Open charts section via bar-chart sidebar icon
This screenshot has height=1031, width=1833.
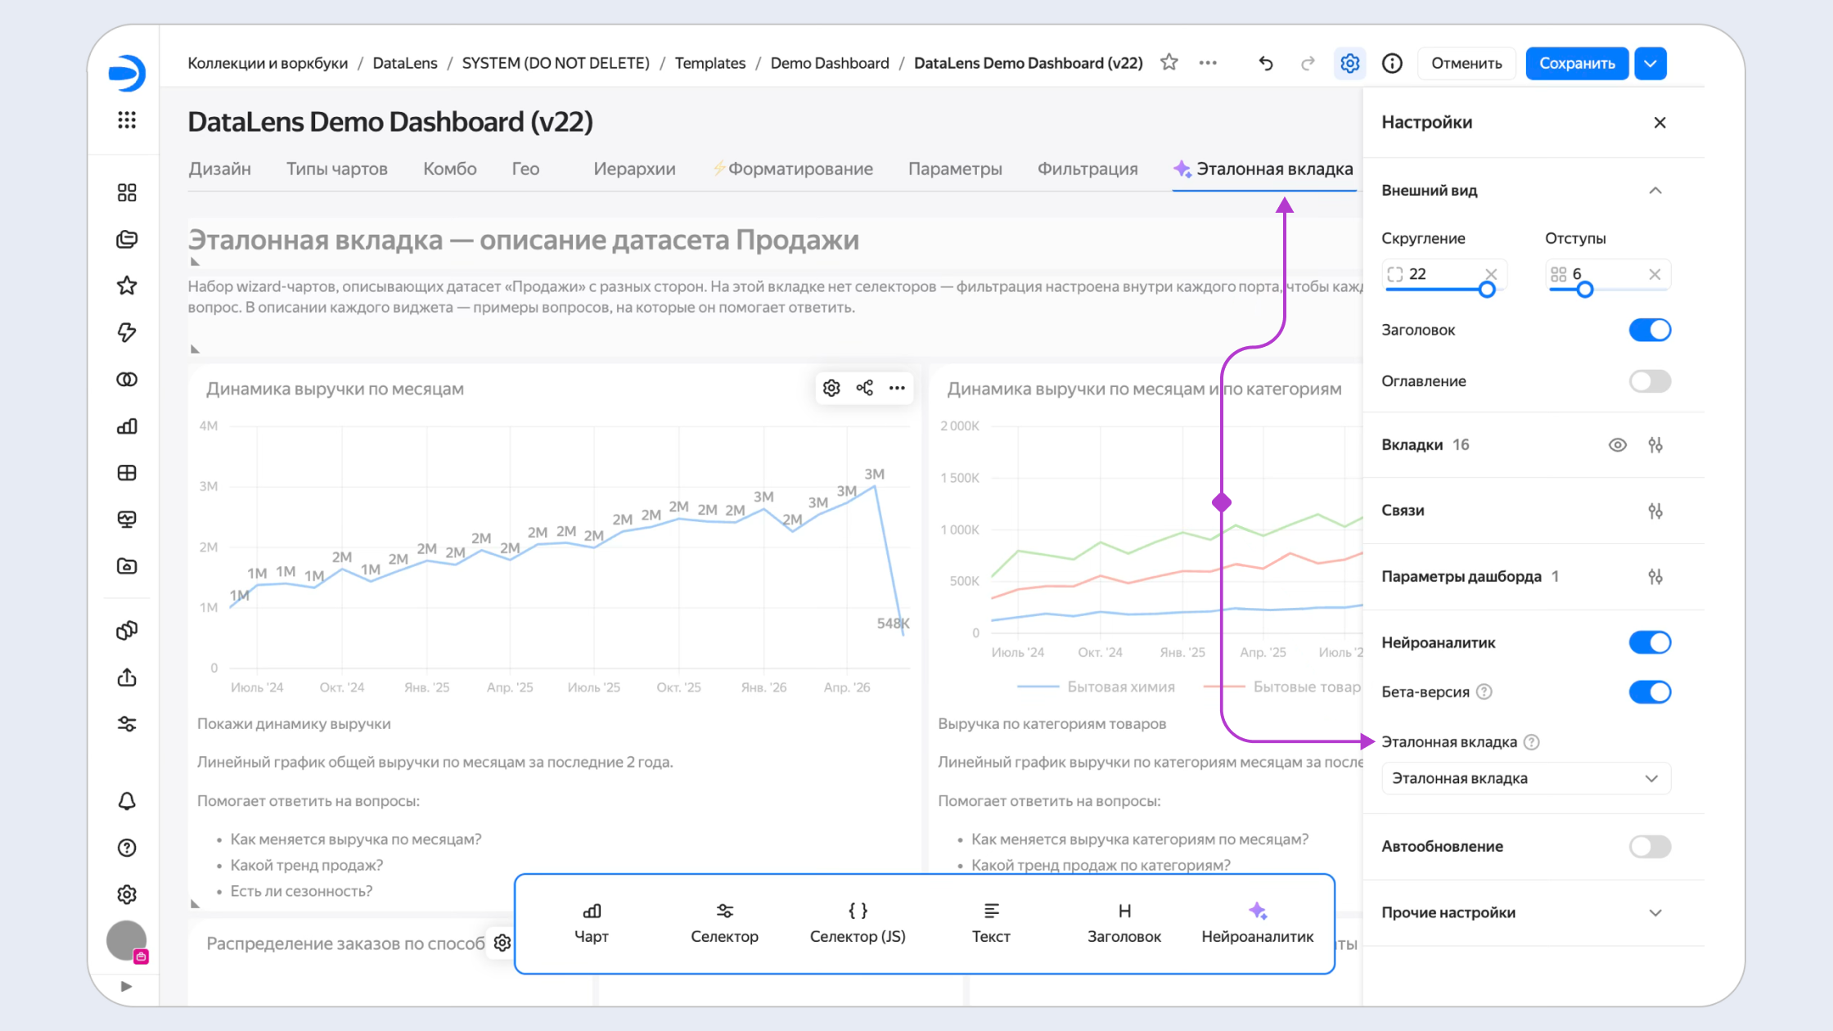click(127, 426)
